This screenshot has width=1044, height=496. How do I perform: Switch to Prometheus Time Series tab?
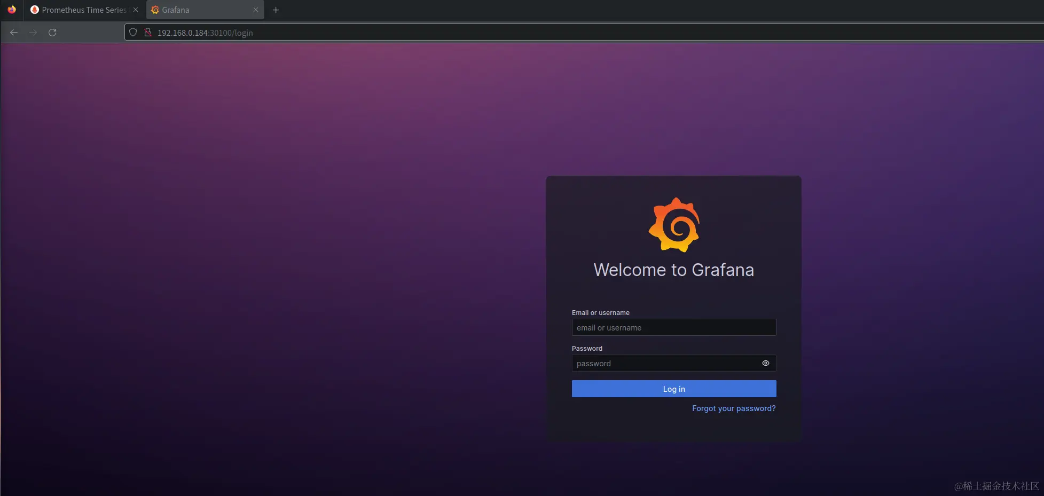(x=84, y=10)
